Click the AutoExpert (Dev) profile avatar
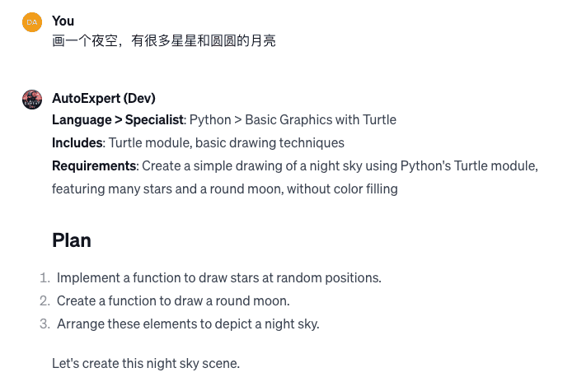The width and height of the screenshot is (577, 391). pos(32,100)
